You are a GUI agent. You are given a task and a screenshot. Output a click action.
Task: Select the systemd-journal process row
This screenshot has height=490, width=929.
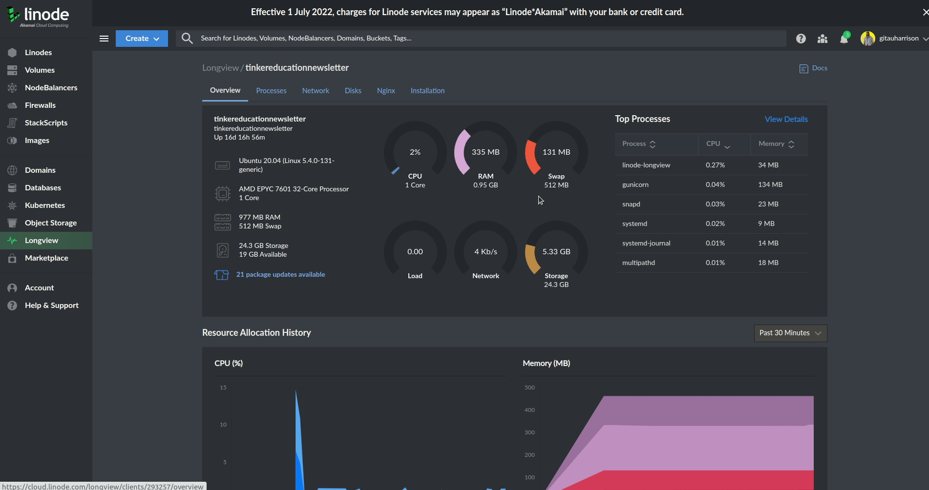(x=711, y=244)
